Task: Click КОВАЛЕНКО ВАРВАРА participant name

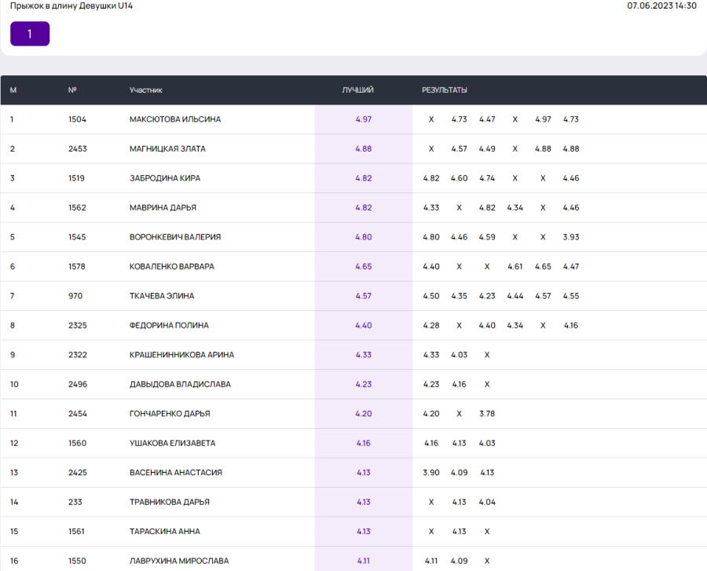Action: coord(171,267)
